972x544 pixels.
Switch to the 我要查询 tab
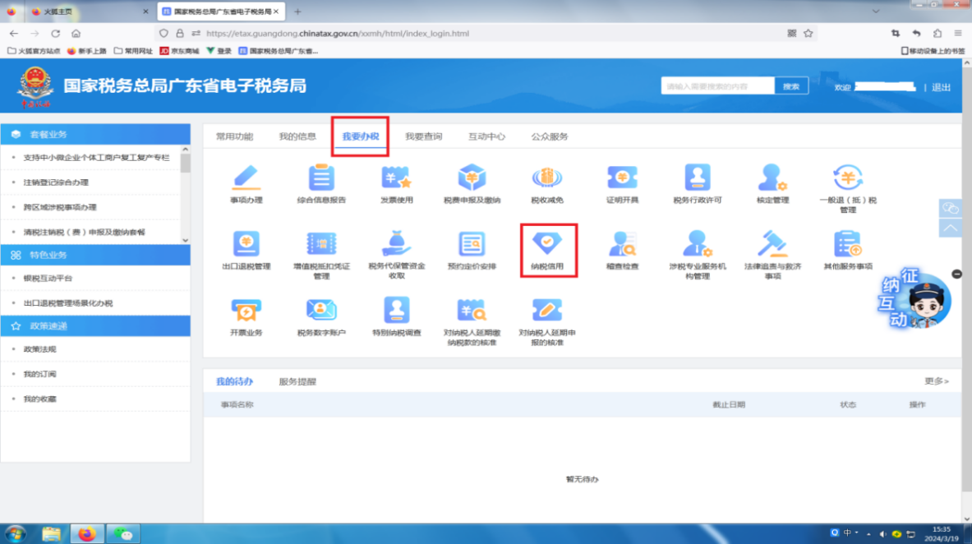click(x=423, y=136)
